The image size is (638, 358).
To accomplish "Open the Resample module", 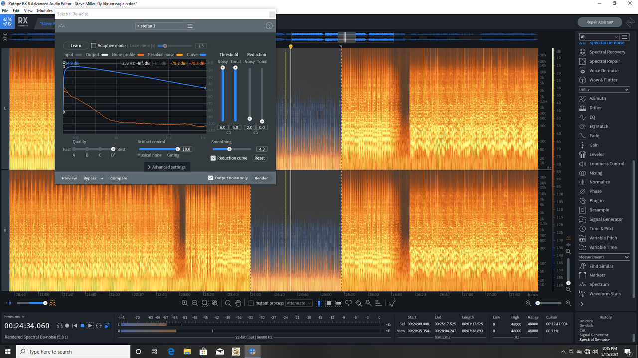I will (x=594, y=210).
